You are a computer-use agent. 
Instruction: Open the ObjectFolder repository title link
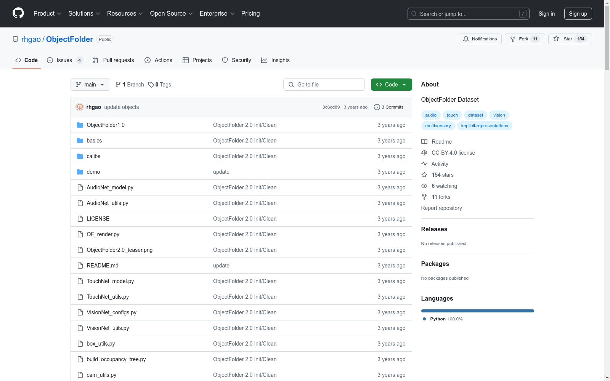69,39
